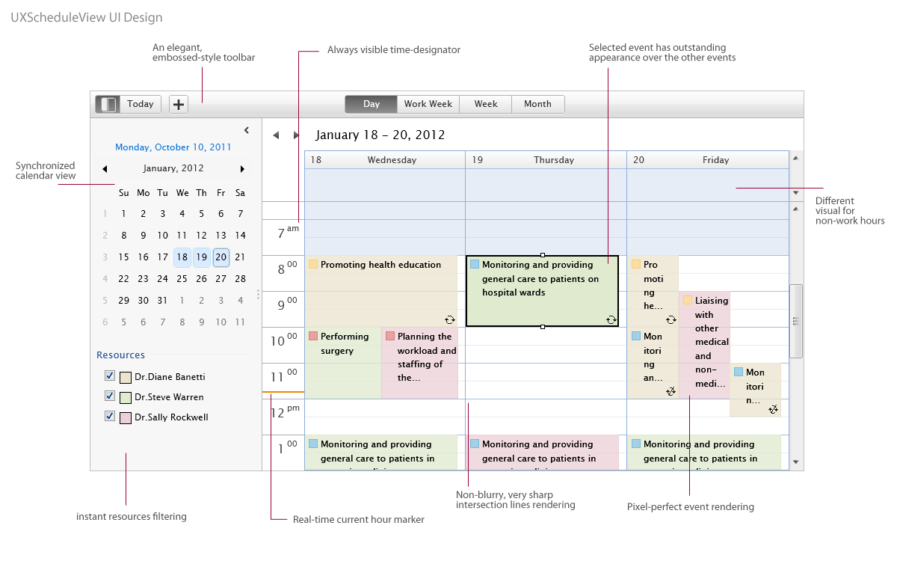Select January 25 in the mini calendar
Viewport: 897px width, 561px height.
pos(182,279)
